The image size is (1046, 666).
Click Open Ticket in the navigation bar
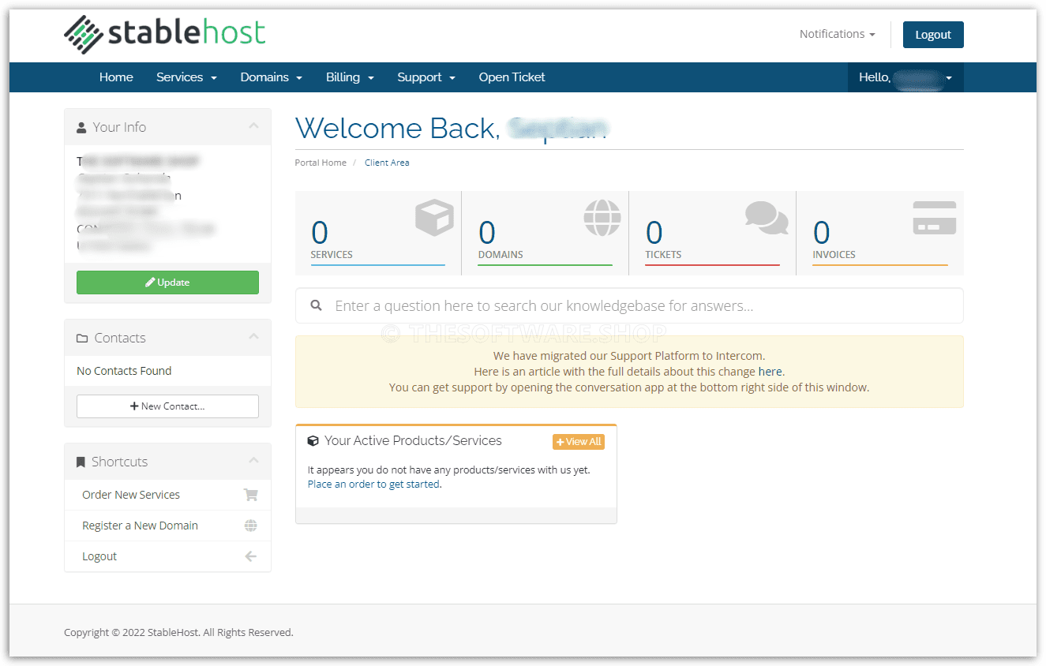512,77
